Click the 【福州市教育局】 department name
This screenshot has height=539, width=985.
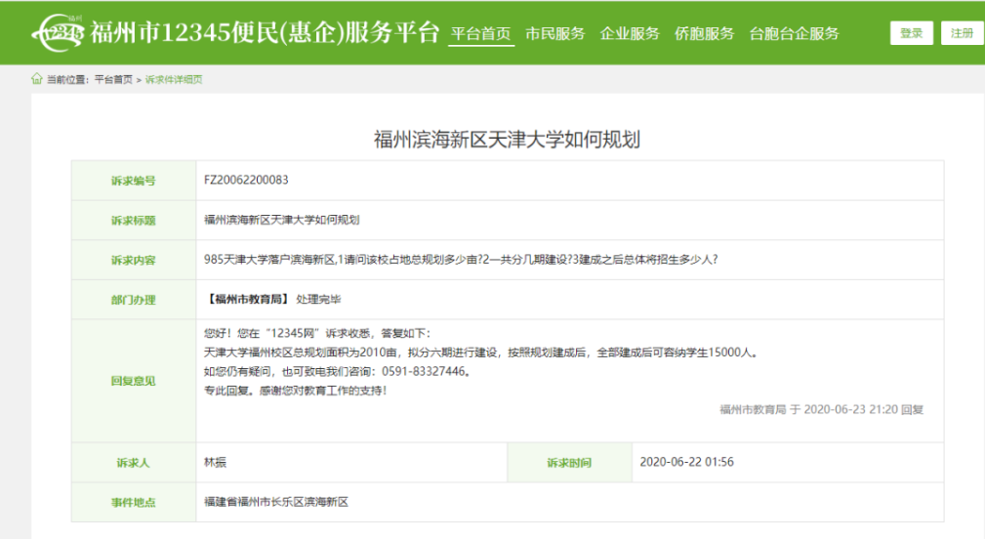point(248,299)
